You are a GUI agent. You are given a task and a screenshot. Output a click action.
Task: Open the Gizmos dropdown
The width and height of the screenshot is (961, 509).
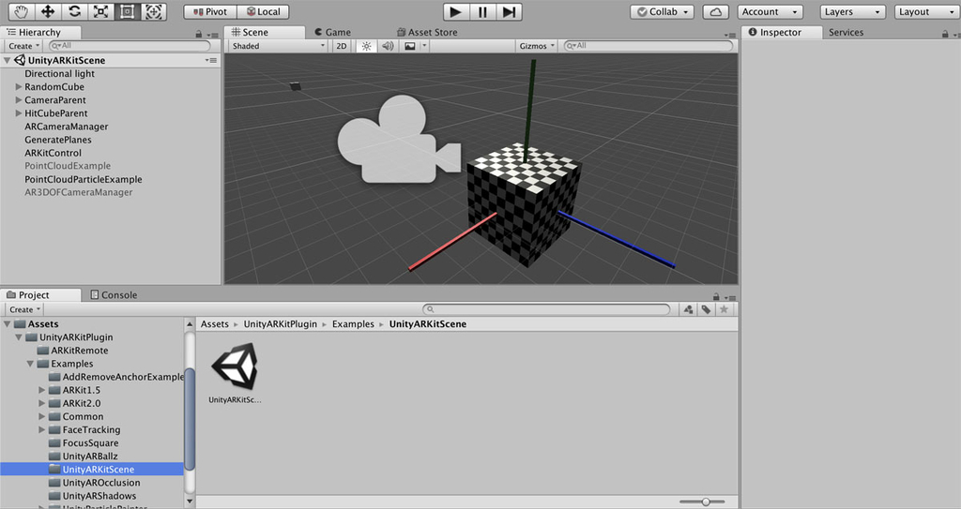536,46
